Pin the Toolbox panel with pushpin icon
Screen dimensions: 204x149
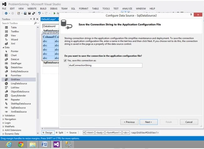pos(34,19)
